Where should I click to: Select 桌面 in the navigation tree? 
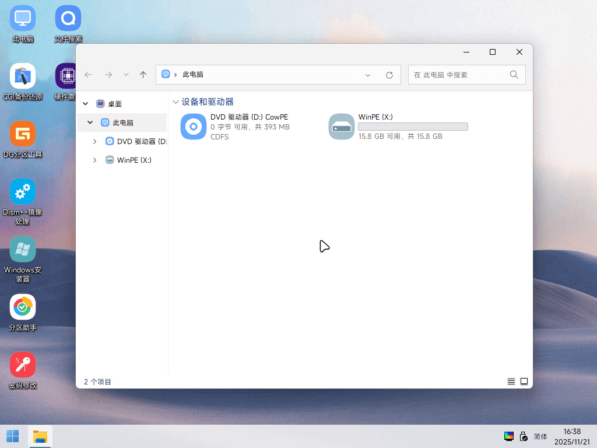tap(114, 104)
